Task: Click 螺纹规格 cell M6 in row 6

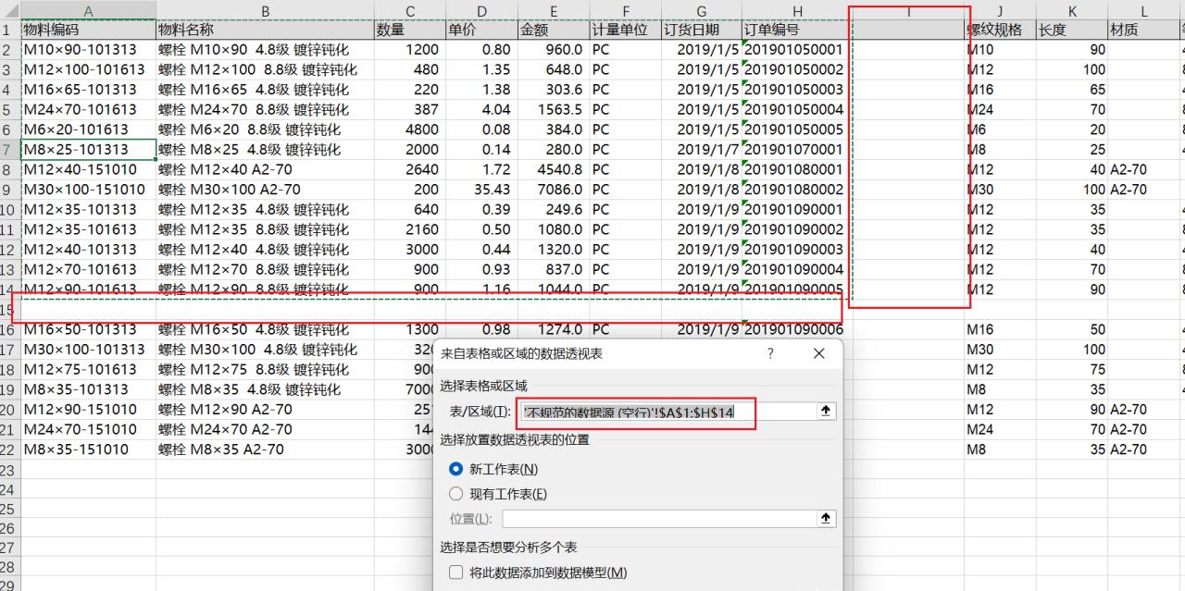Action: (x=1000, y=129)
